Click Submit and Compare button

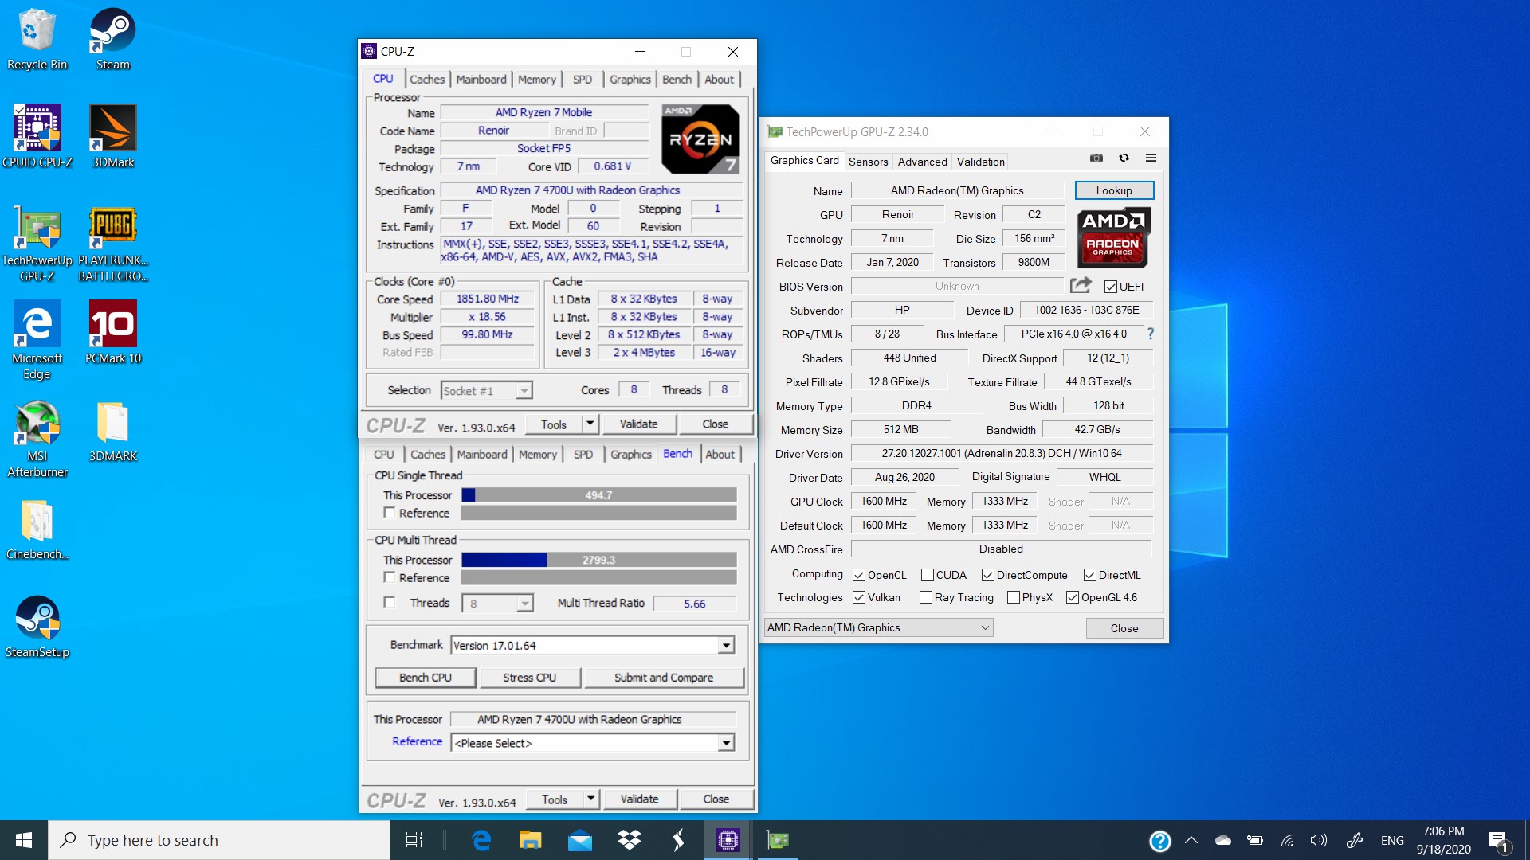[664, 678]
